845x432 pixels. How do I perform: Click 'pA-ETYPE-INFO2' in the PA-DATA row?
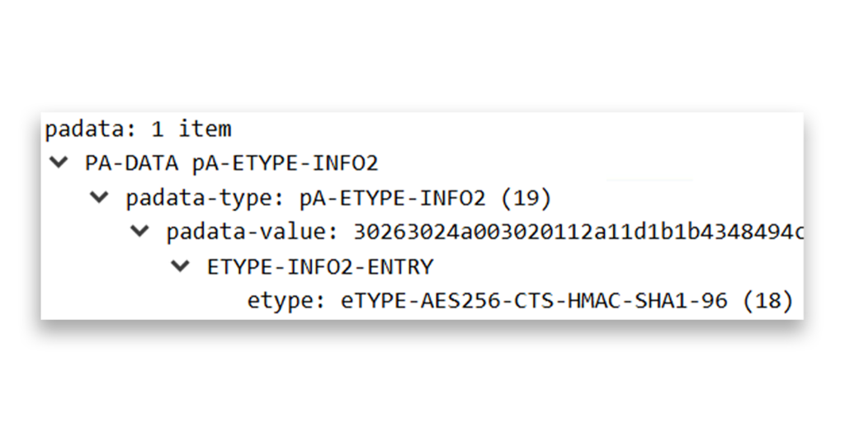tap(285, 163)
